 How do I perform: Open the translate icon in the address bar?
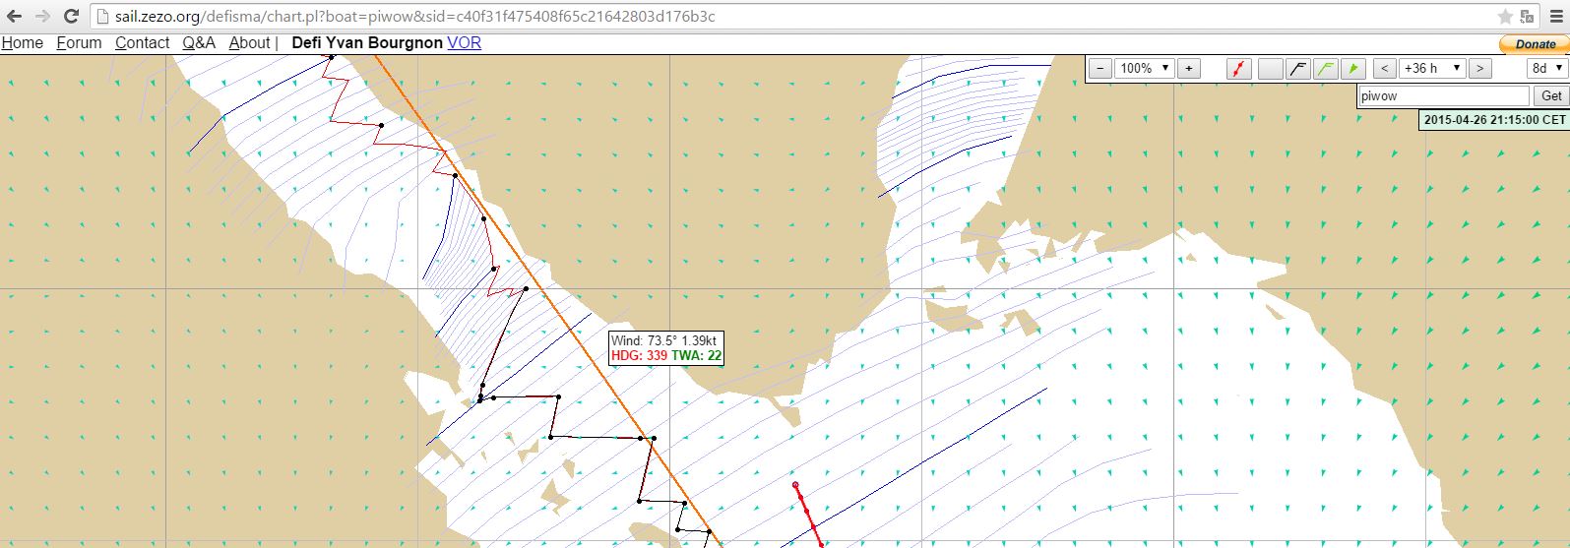point(1527,17)
